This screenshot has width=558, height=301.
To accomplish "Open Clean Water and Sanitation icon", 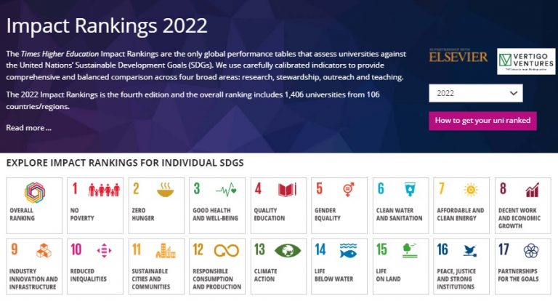I will [x=410, y=189].
